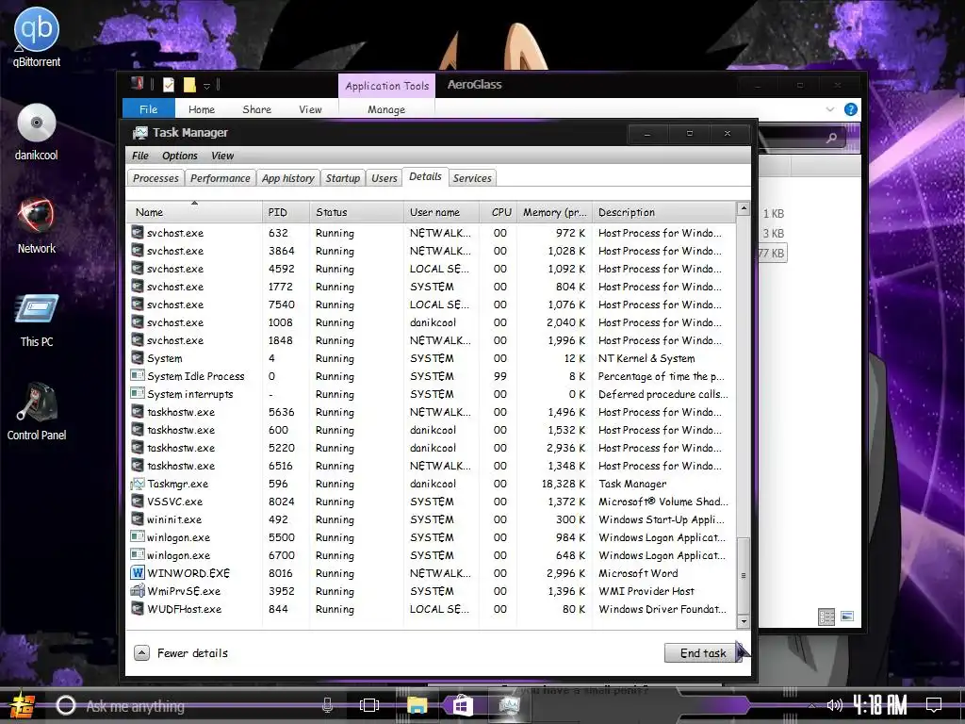Select svchost.exe with PID 3864
Image resolution: width=965 pixels, height=724 pixels.
(x=431, y=251)
